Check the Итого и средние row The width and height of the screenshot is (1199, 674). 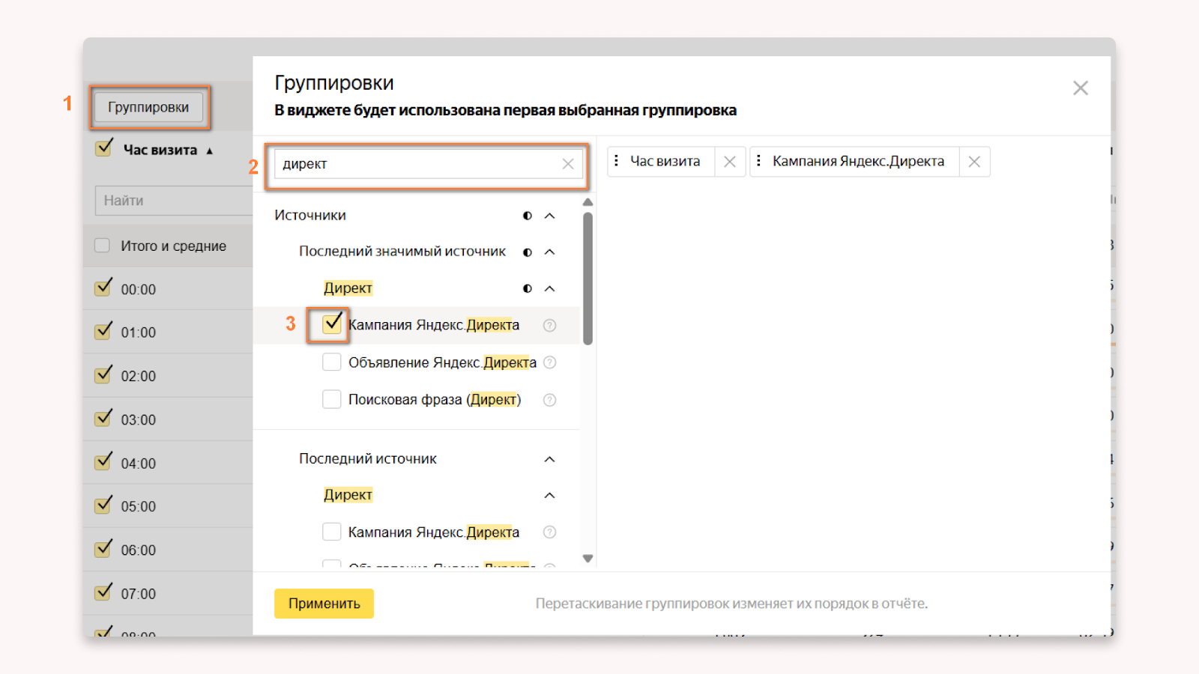click(103, 246)
